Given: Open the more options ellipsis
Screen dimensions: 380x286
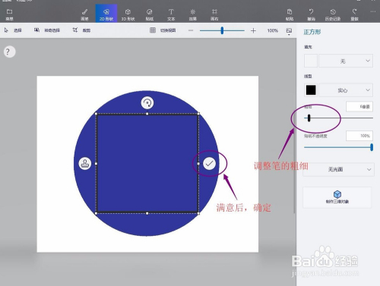Looking at the screenshot, I should pyautogui.click(x=373, y=11).
